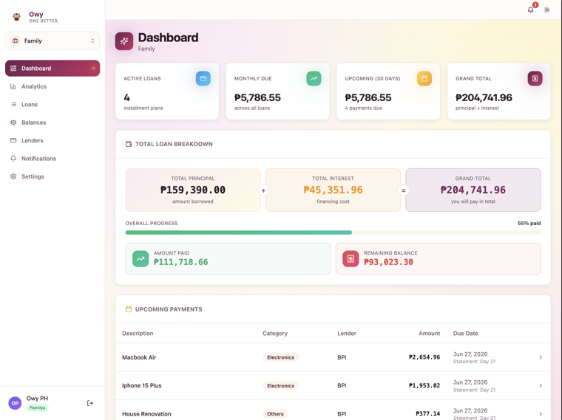Open the Family workspace switcher dropdown
562x420 pixels.
point(53,41)
